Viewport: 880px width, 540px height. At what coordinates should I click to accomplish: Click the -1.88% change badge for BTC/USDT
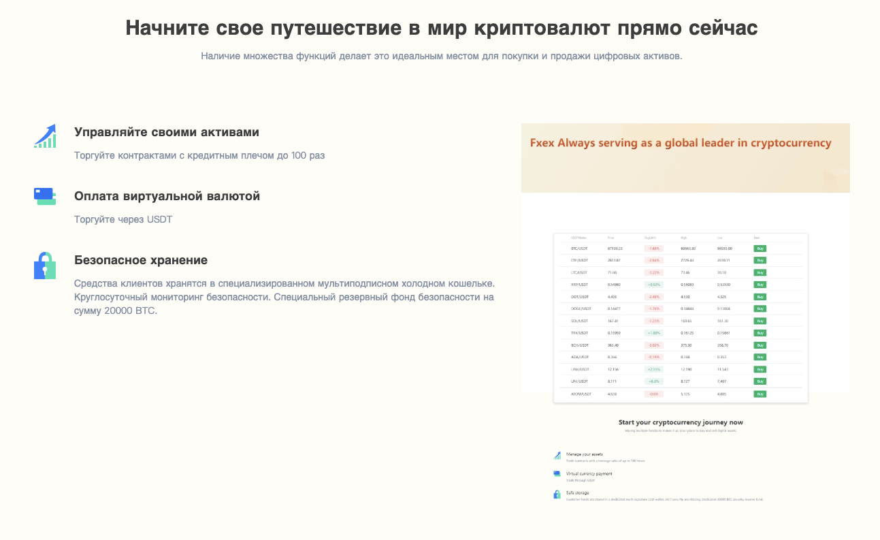pyautogui.click(x=653, y=249)
